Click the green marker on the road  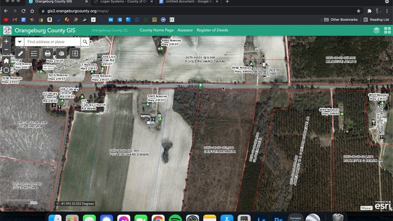pos(201,86)
